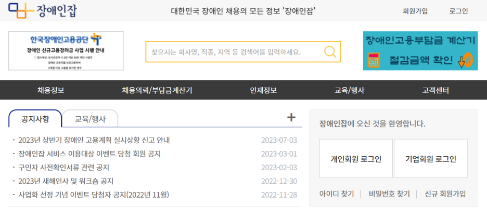The width and height of the screenshot is (487, 220).
Task: Click the 아이디 찾기 link
Action: [336, 194]
